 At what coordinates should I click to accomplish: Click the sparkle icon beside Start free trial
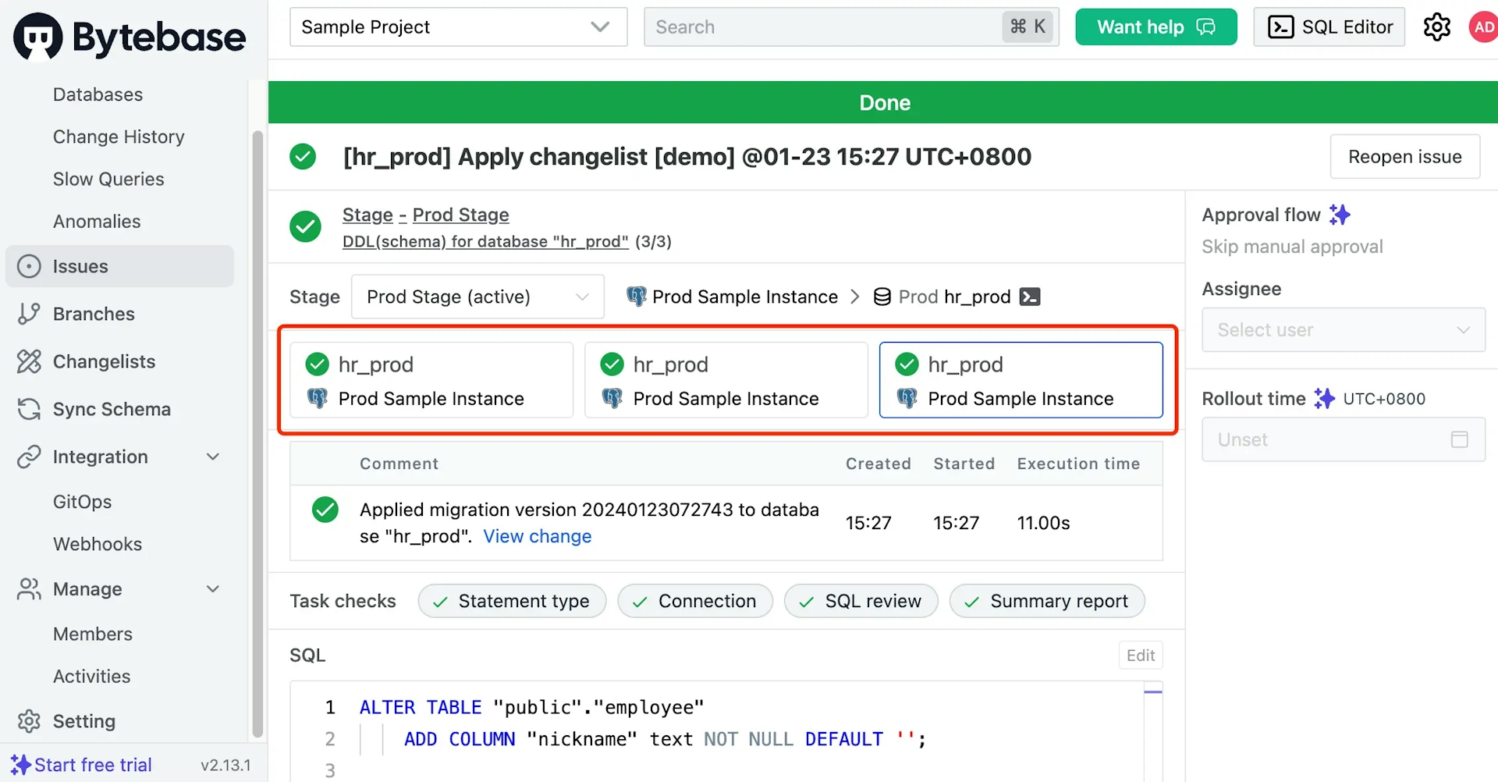[x=21, y=765]
